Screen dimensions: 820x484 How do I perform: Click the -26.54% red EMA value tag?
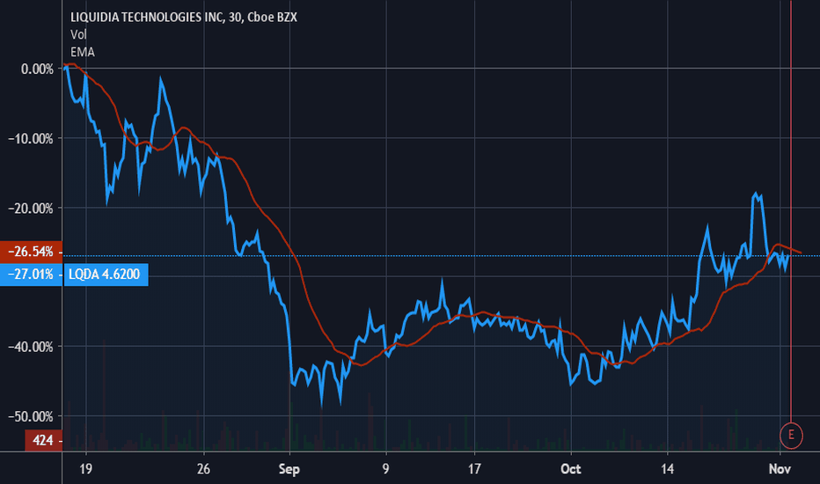(31, 252)
